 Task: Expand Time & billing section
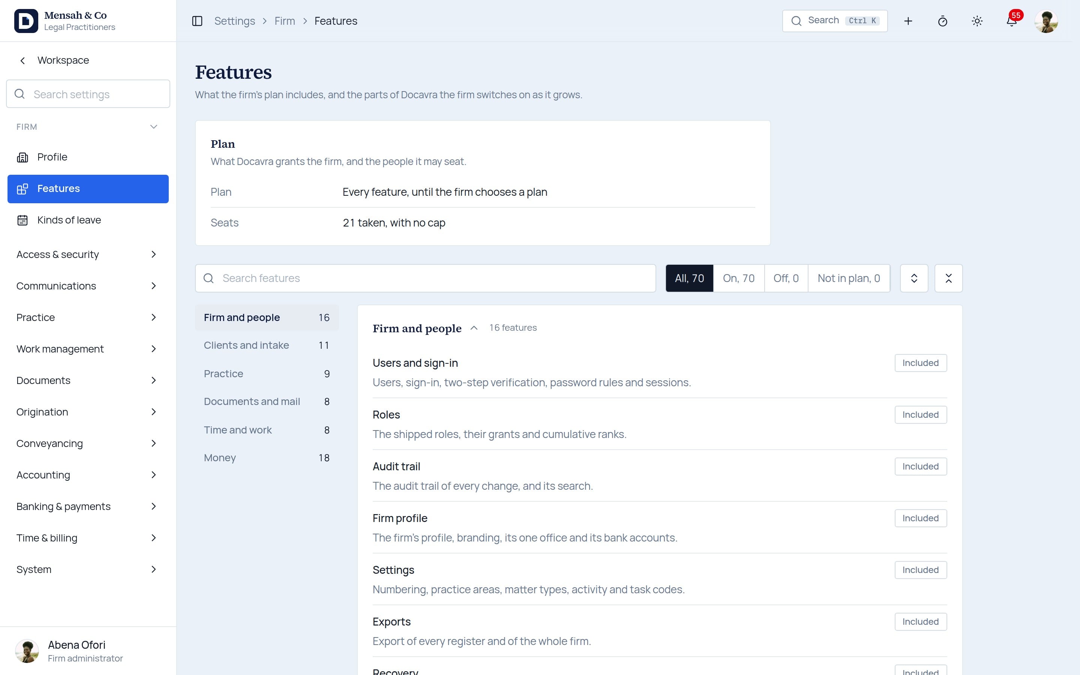(88, 538)
